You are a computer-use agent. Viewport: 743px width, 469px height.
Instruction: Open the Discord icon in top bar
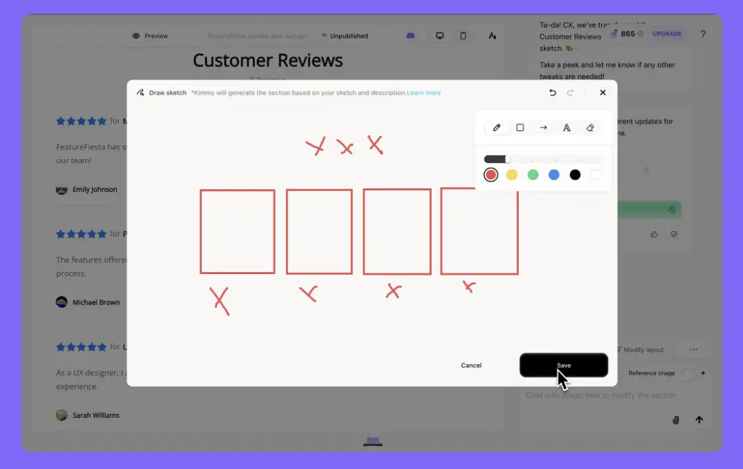point(411,36)
